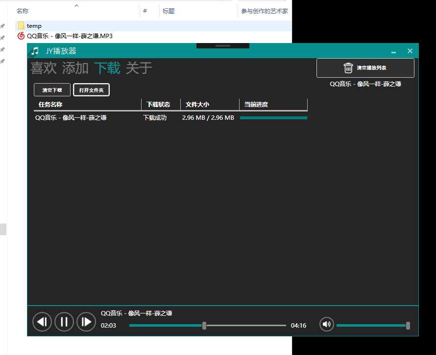Mute the volume with speaker icon

pos(327,324)
